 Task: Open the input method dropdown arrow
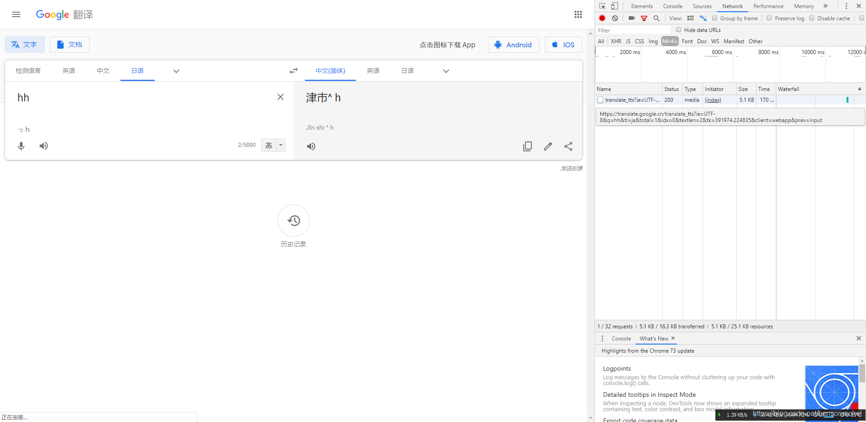coord(281,145)
